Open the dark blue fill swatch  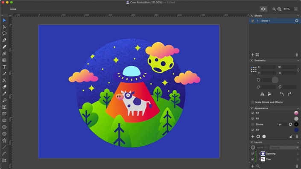[x=296, y=130]
